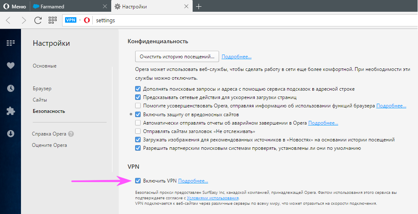Enable Помогите усовершенствовать Opera checkbox
Image resolution: width=418 pixels, height=214 pixels.
[138, 106]
